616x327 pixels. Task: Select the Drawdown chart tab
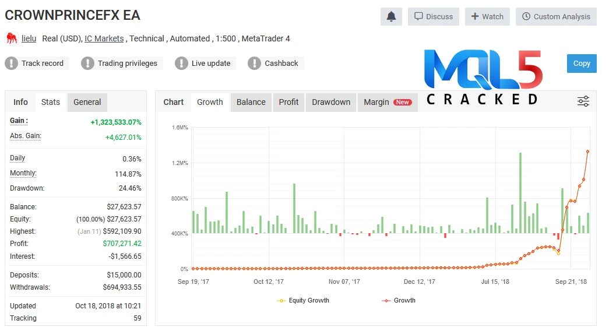331,102
